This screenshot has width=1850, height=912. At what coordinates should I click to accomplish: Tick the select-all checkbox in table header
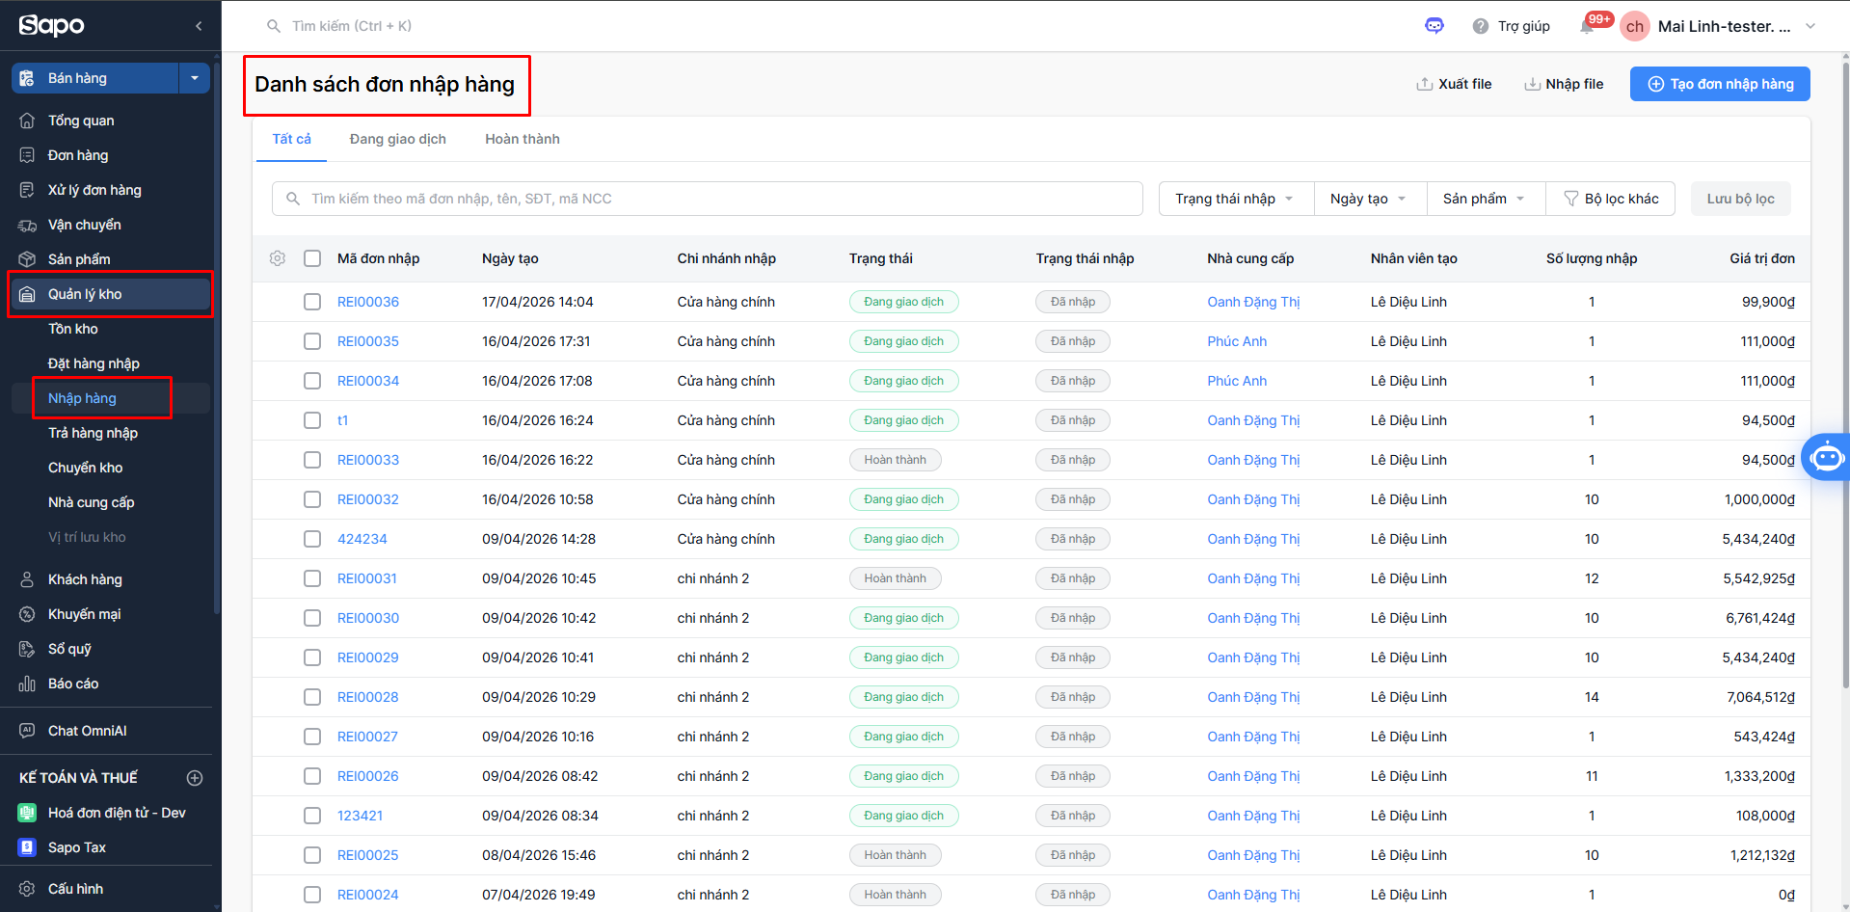pyautogui.click(x=312, y=258)
